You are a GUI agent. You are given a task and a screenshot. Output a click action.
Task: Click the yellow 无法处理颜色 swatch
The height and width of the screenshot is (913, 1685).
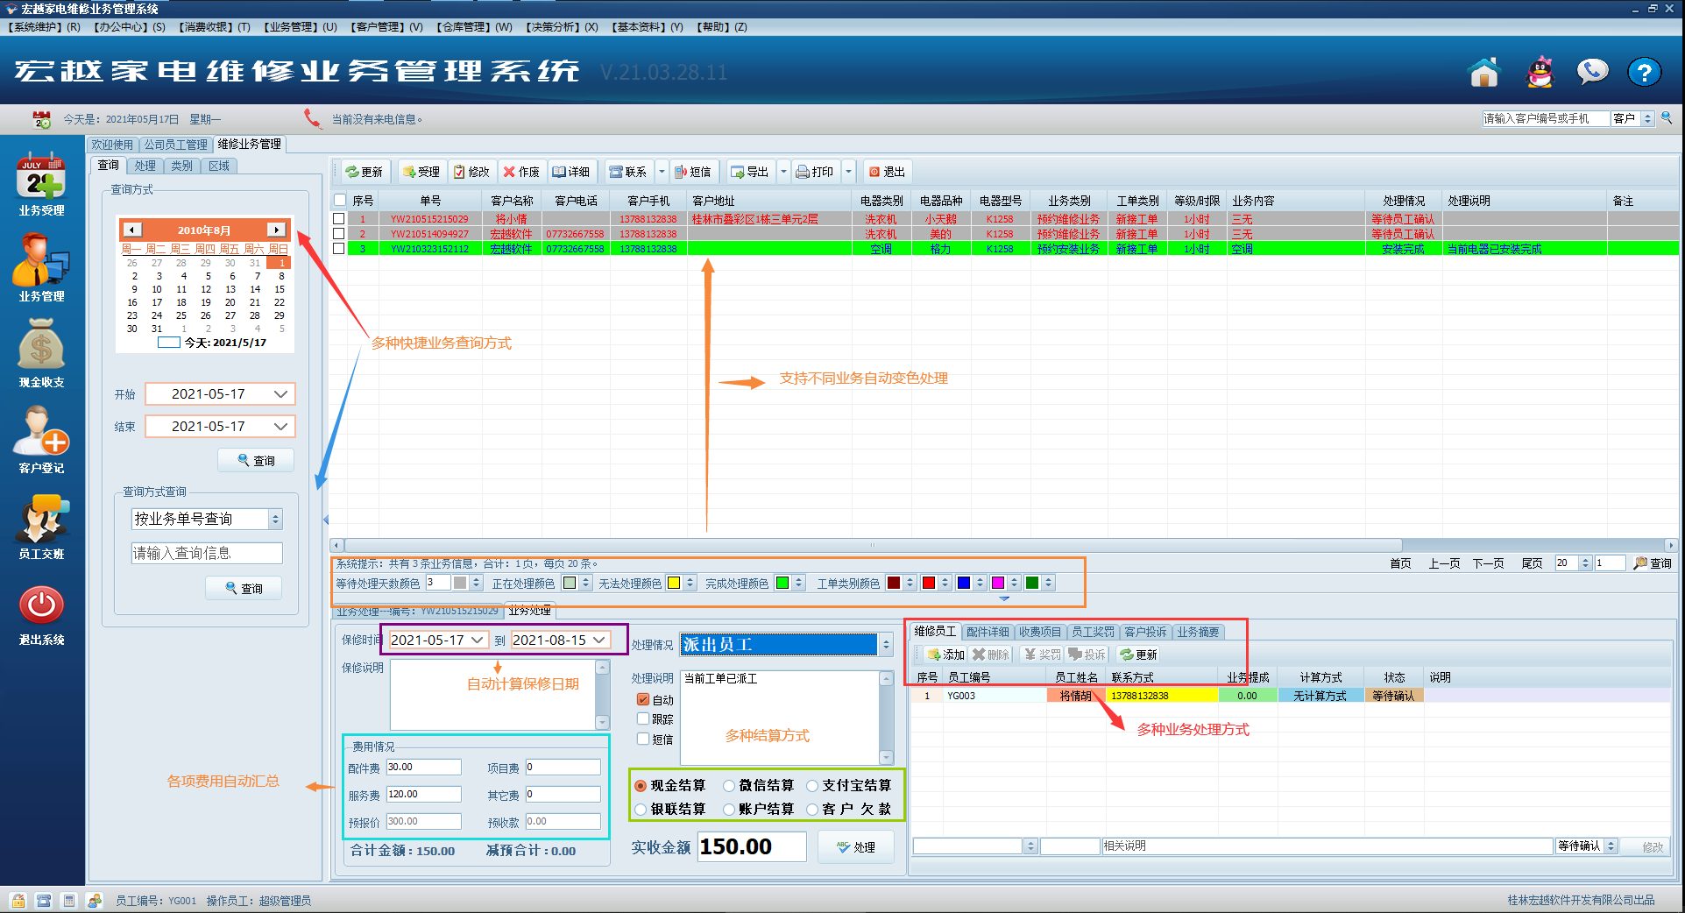pyautogui.click(x=674, y=584)
